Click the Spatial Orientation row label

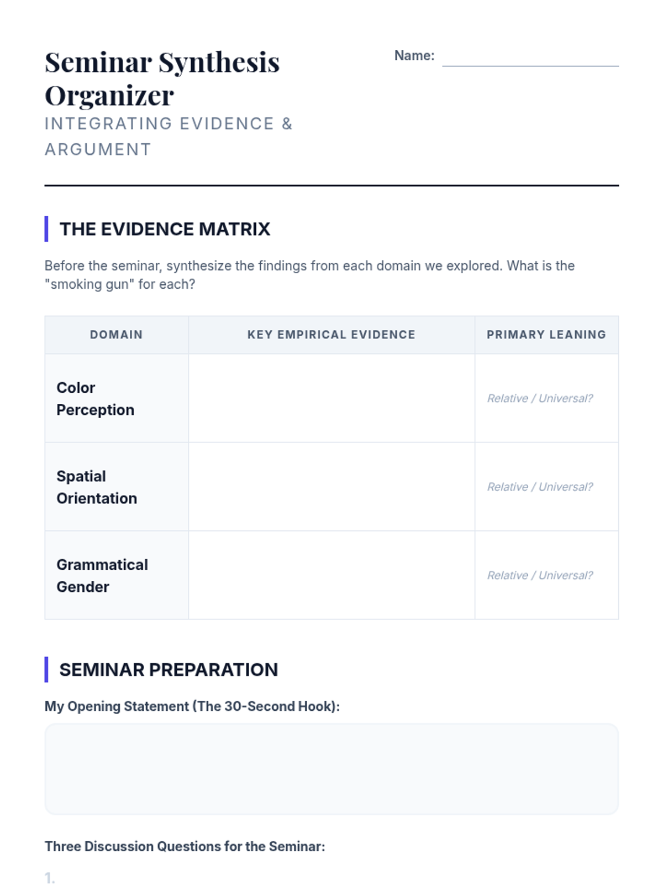pyautogui.click(x=97, y=487)
